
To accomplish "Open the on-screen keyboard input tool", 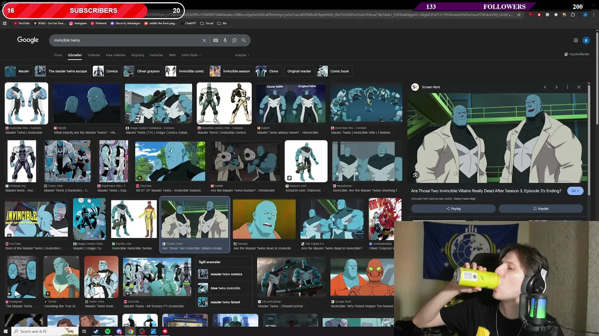I will point(216,41).
